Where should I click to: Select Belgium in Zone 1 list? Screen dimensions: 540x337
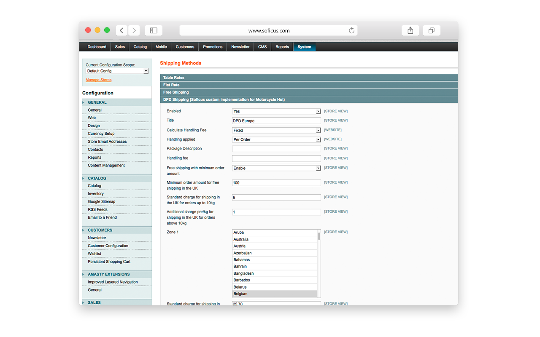[x=275, y=294]
